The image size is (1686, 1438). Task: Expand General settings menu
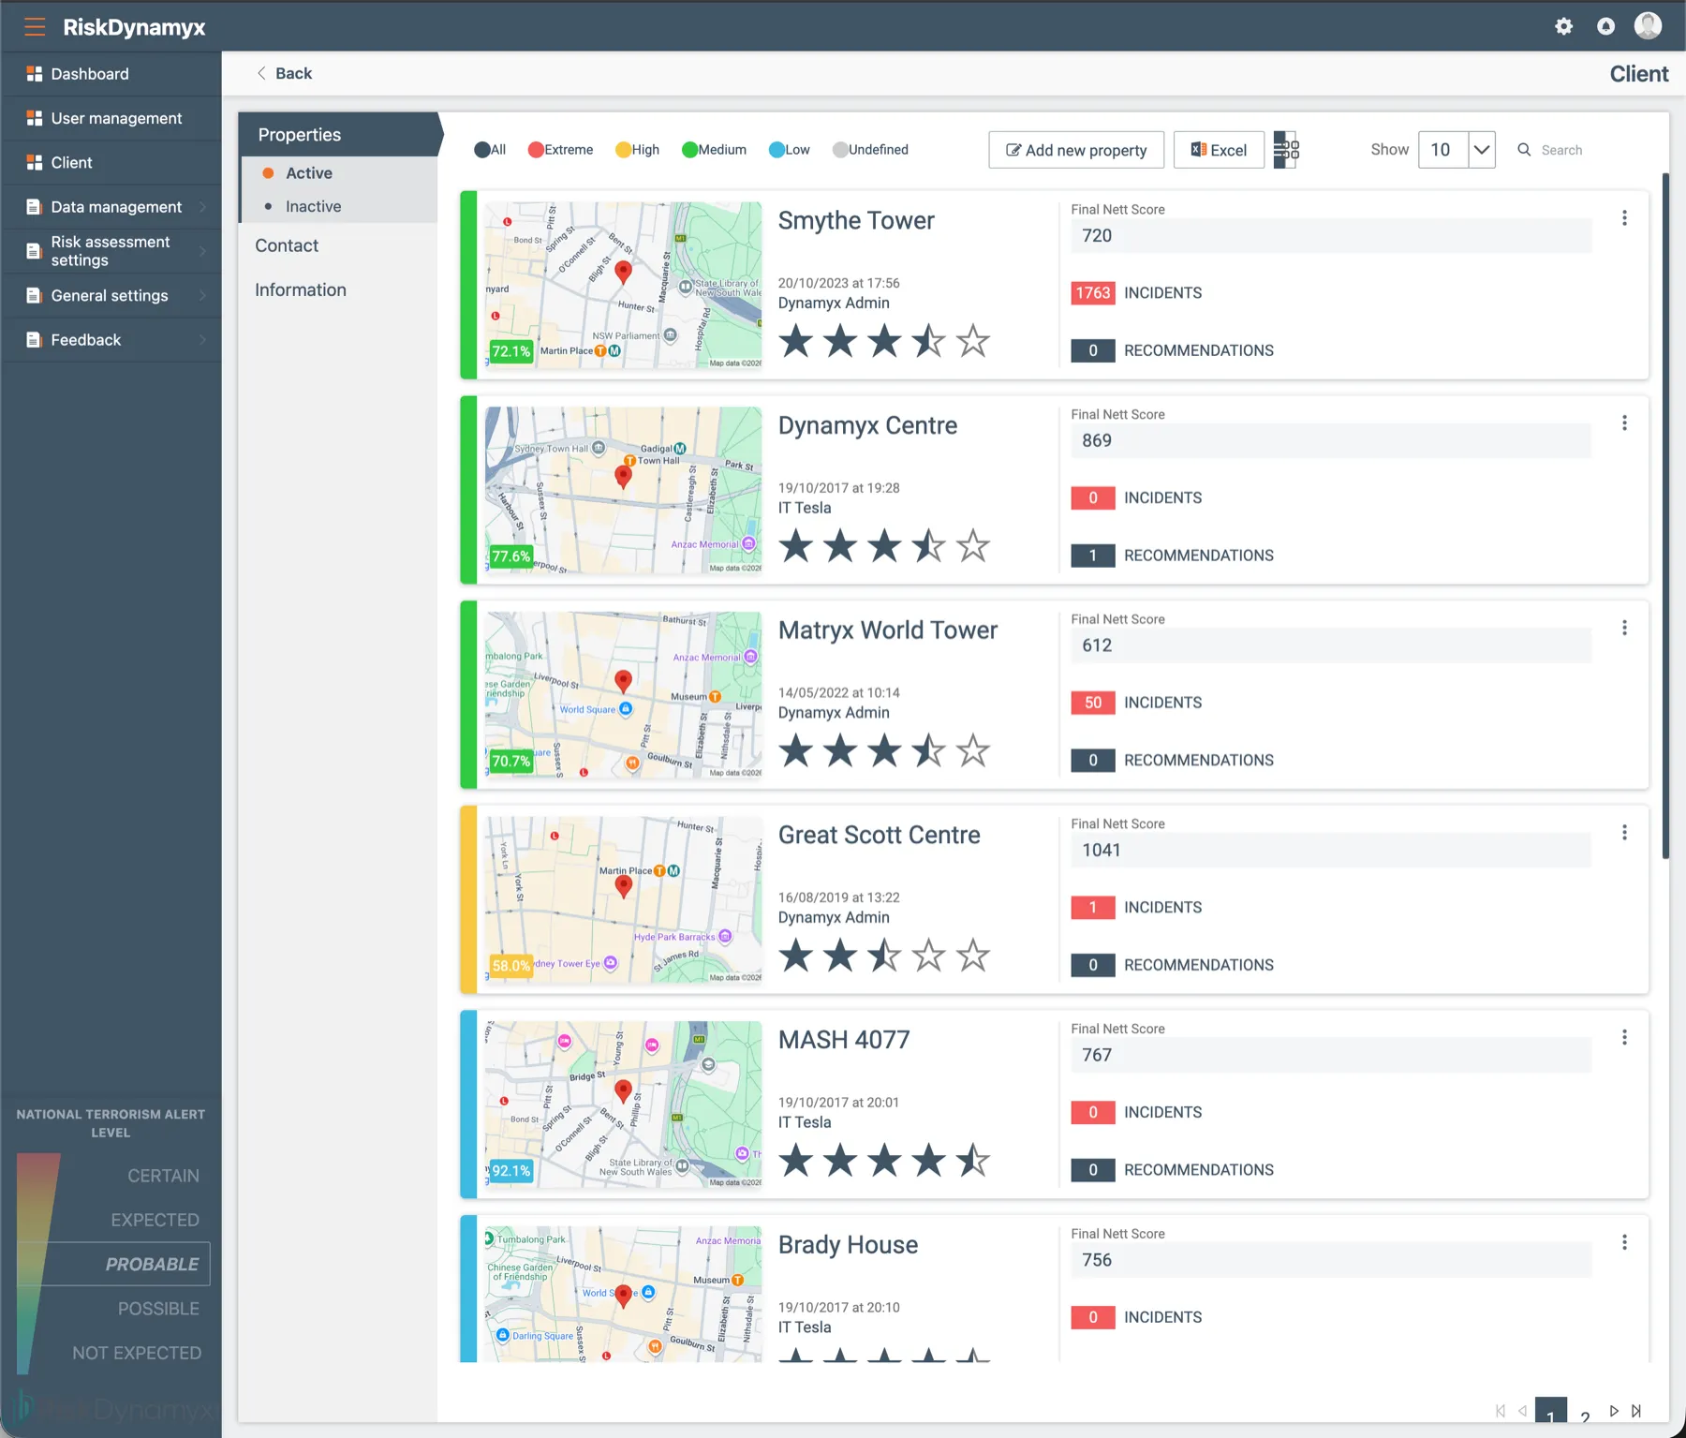click(x=202, y=296)
